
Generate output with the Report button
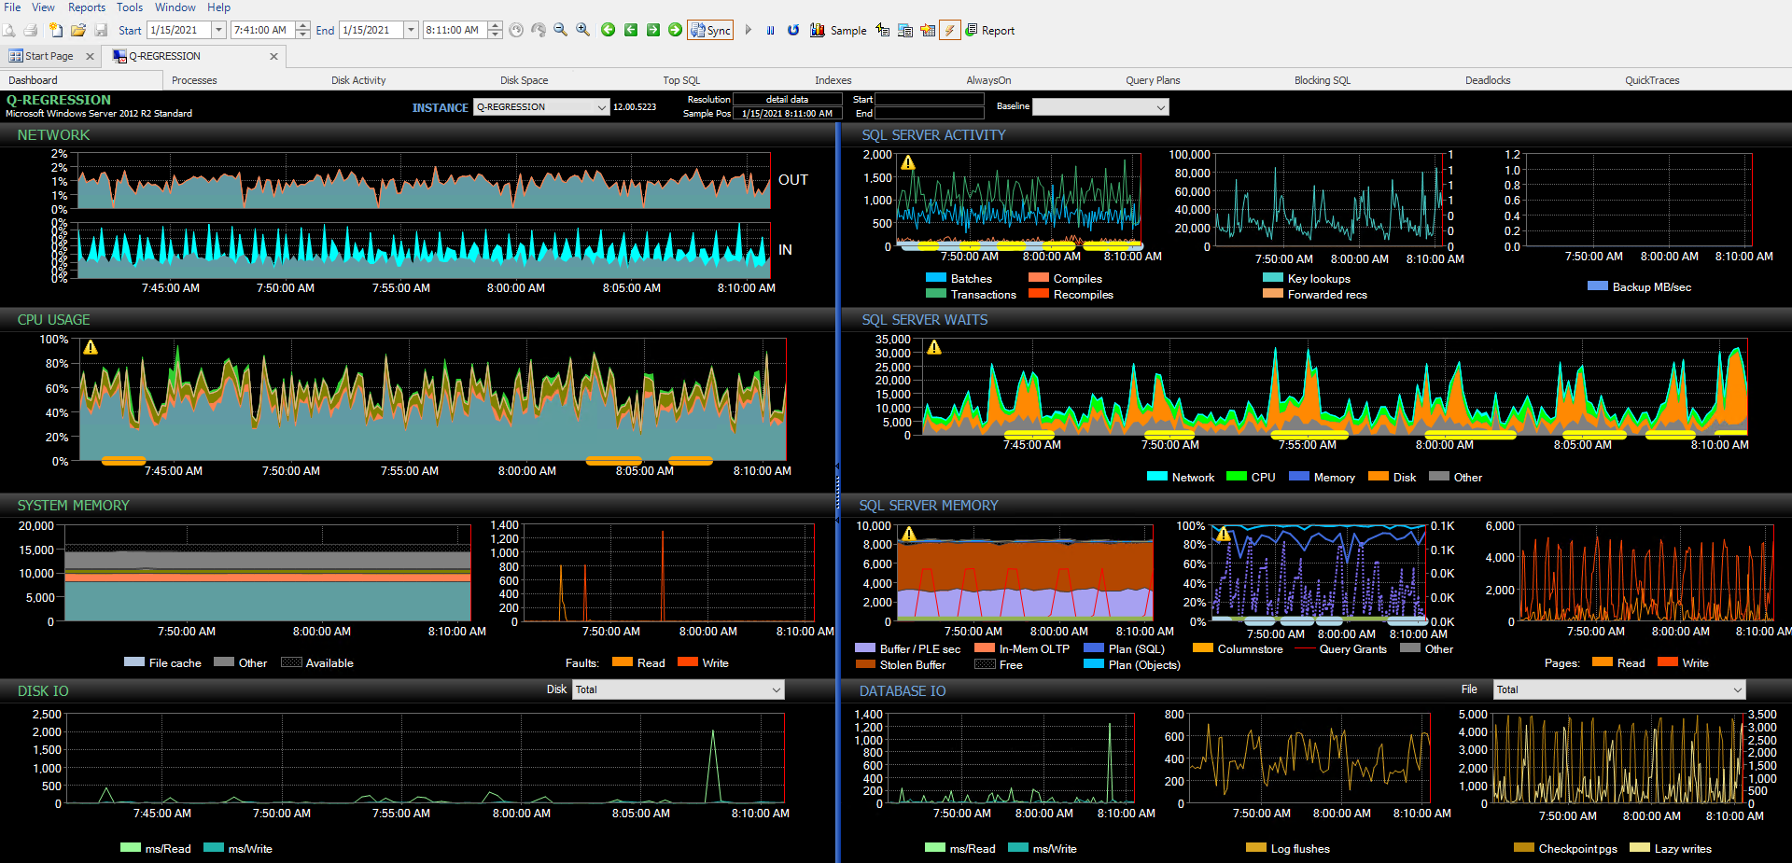pos(990,30)
